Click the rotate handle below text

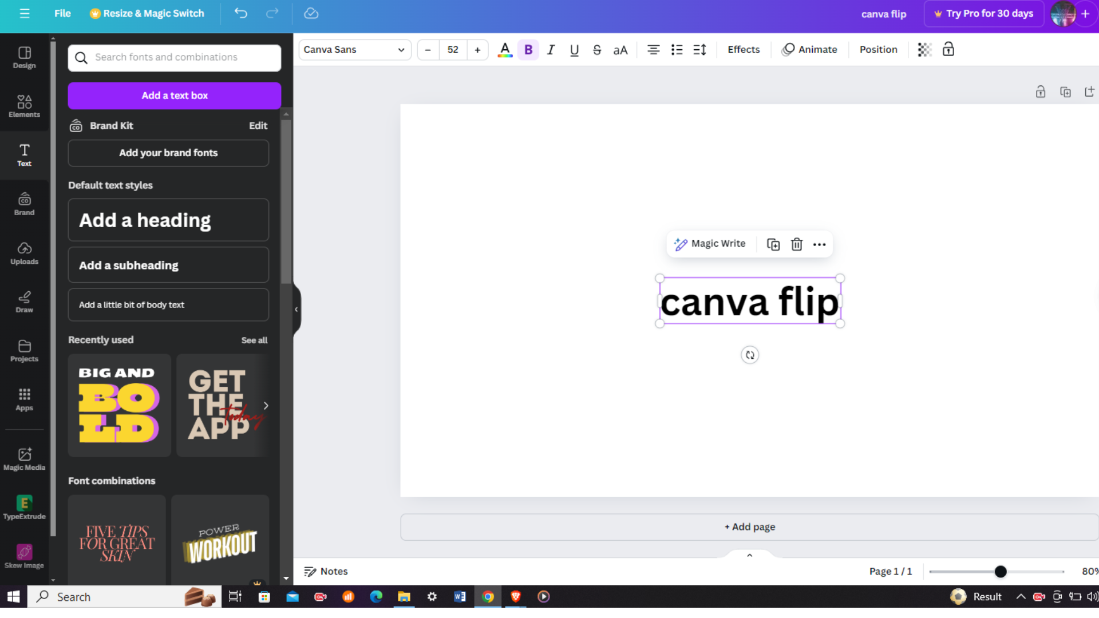750,355
